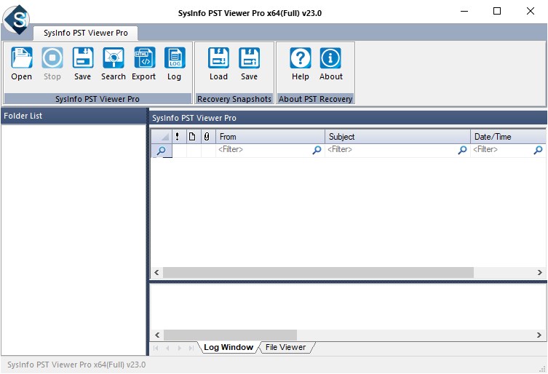Open a PST file with the Open icon
548x374 pixels.
[21, 64]
